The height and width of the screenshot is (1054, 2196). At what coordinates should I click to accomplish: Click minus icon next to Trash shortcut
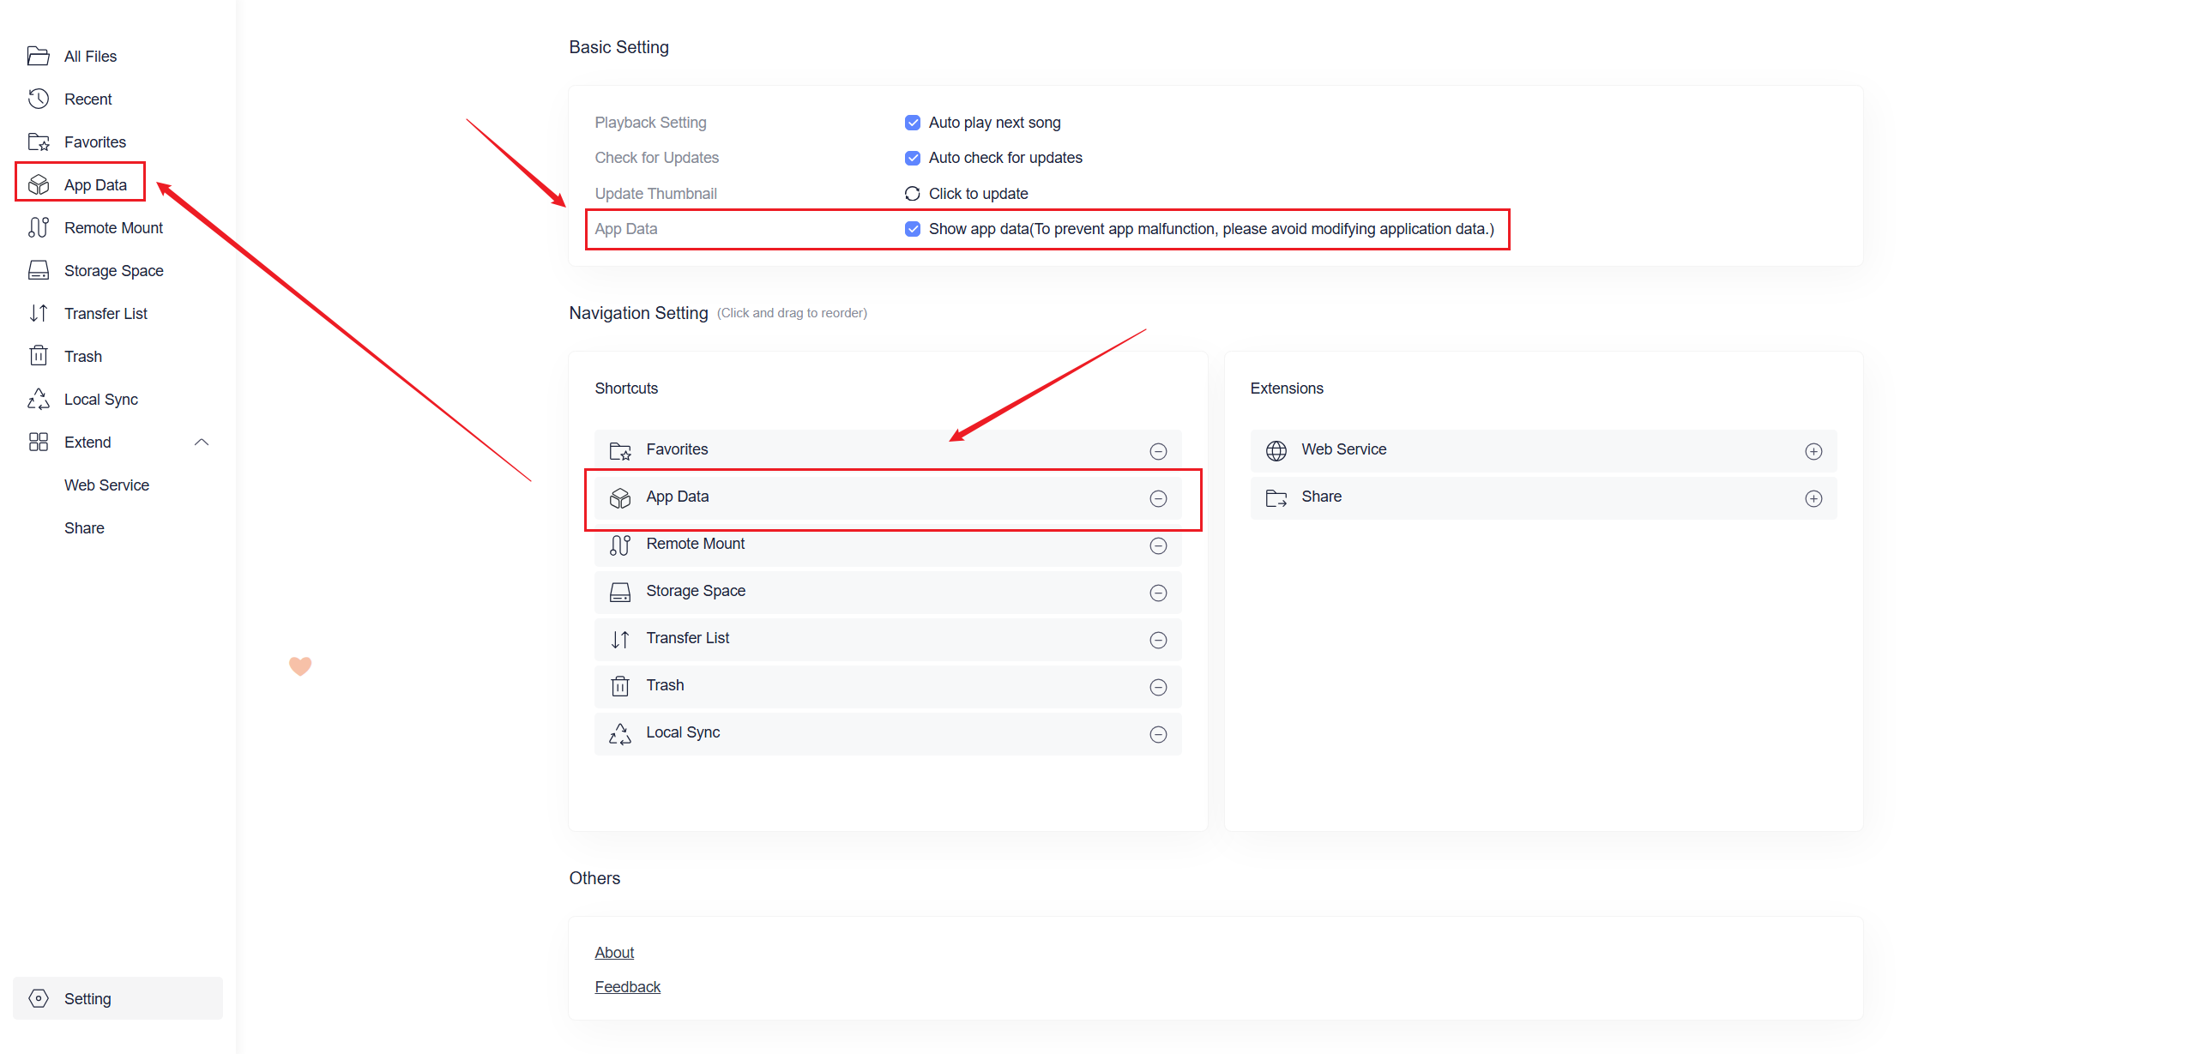[1158, 687]
